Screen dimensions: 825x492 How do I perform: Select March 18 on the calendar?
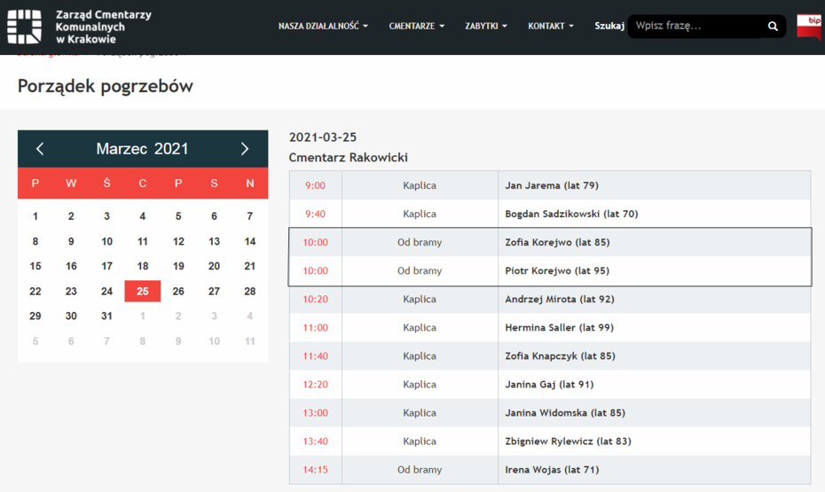[142, 266]
